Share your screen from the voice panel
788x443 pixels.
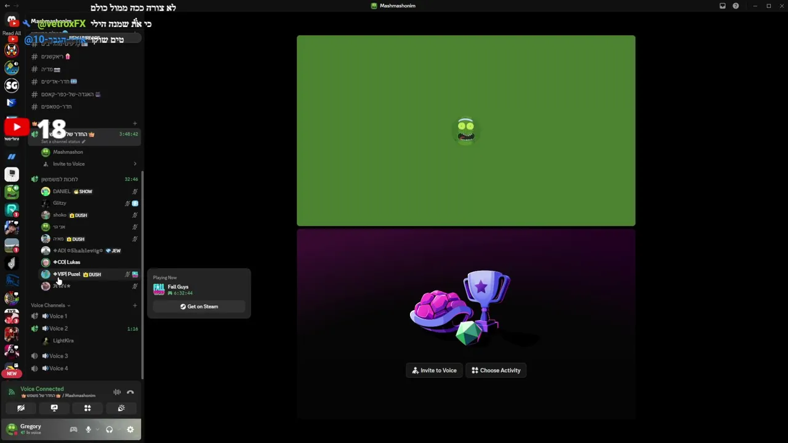click(54, 408)
